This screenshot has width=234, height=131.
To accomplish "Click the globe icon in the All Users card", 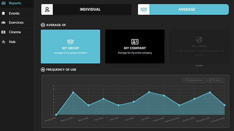I will point(199,40).
